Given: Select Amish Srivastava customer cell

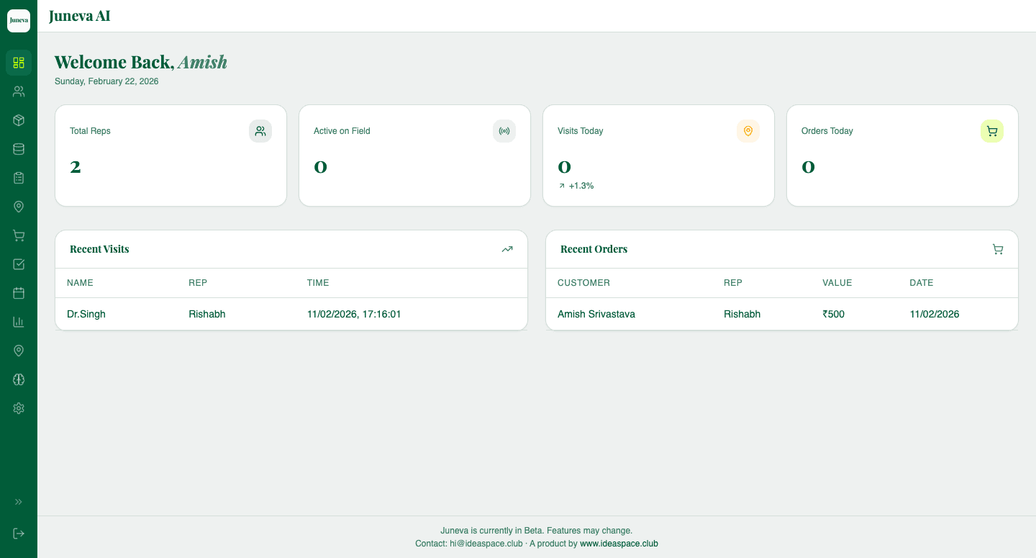Looking at the screenshot, I should [596, 314].
